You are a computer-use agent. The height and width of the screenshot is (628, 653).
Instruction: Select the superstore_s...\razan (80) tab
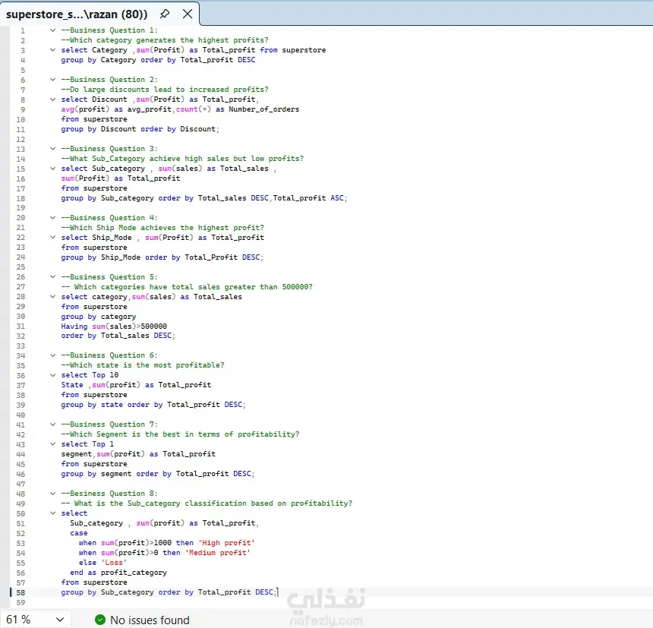tap(77, 14)
